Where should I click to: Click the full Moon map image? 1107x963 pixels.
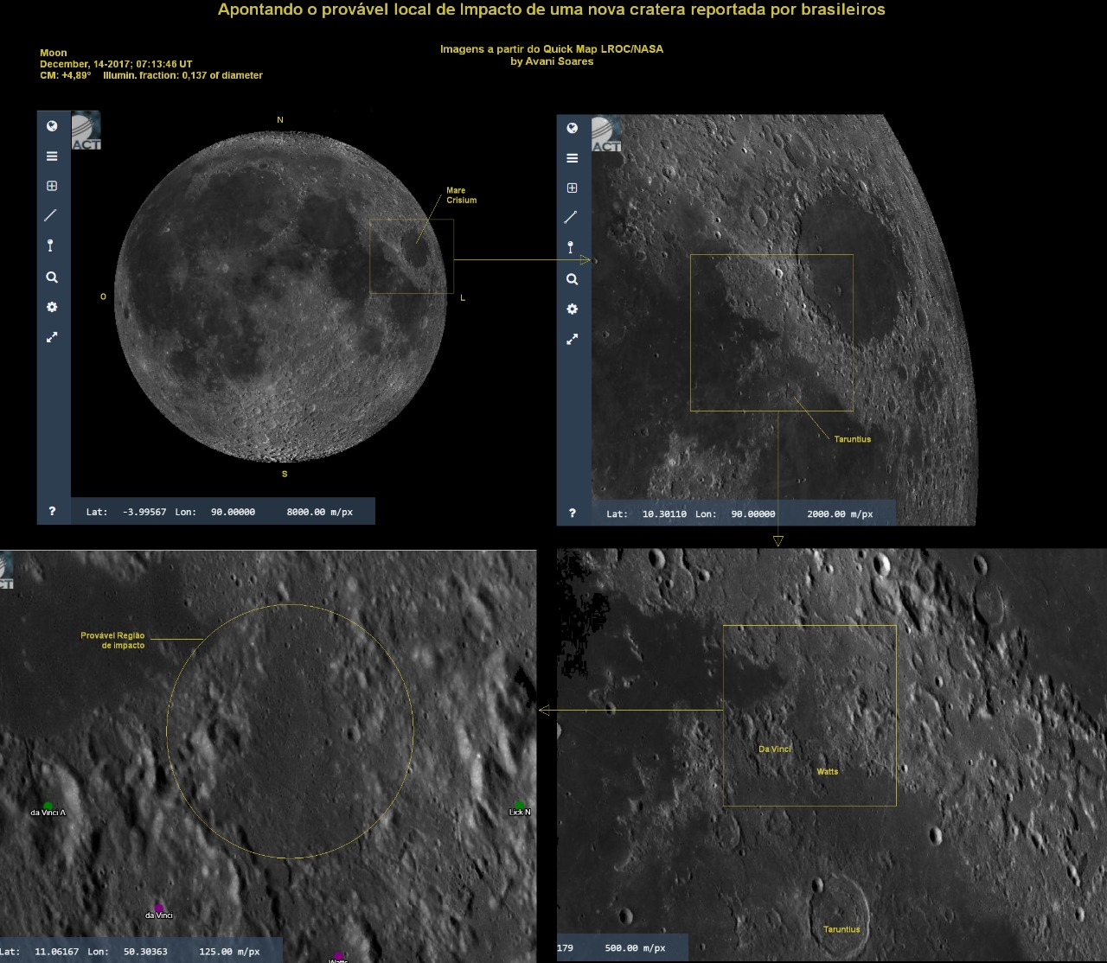[281, 297]
